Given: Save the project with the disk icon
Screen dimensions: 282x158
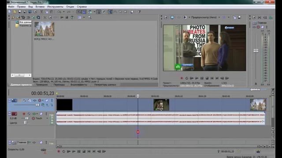Looking at the screenshot, I should click(x=20, y=12).
